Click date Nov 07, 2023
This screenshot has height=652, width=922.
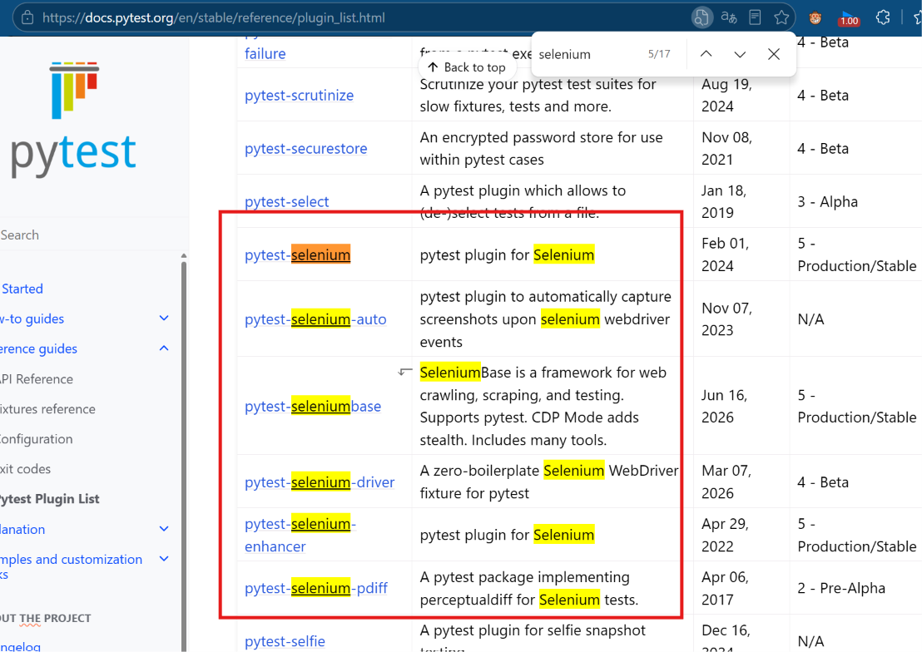click(726, 319)
